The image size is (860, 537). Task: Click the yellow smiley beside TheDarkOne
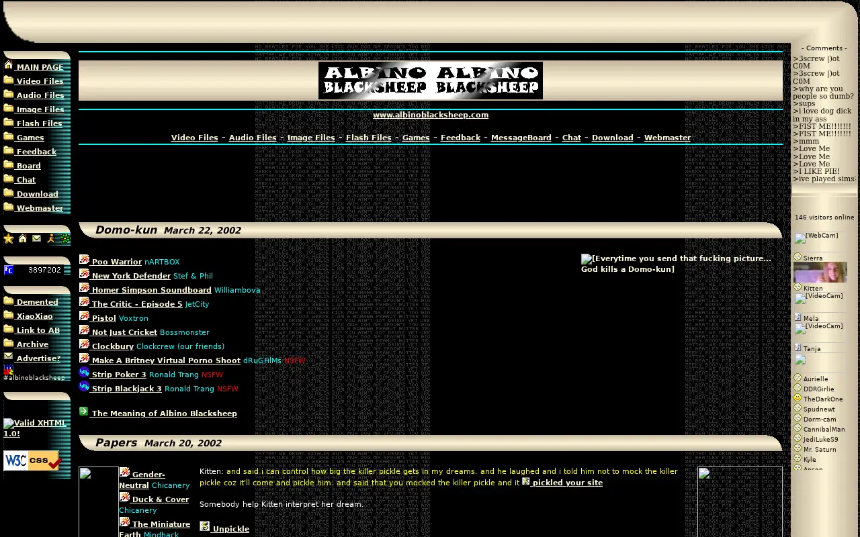click(798, 398)
